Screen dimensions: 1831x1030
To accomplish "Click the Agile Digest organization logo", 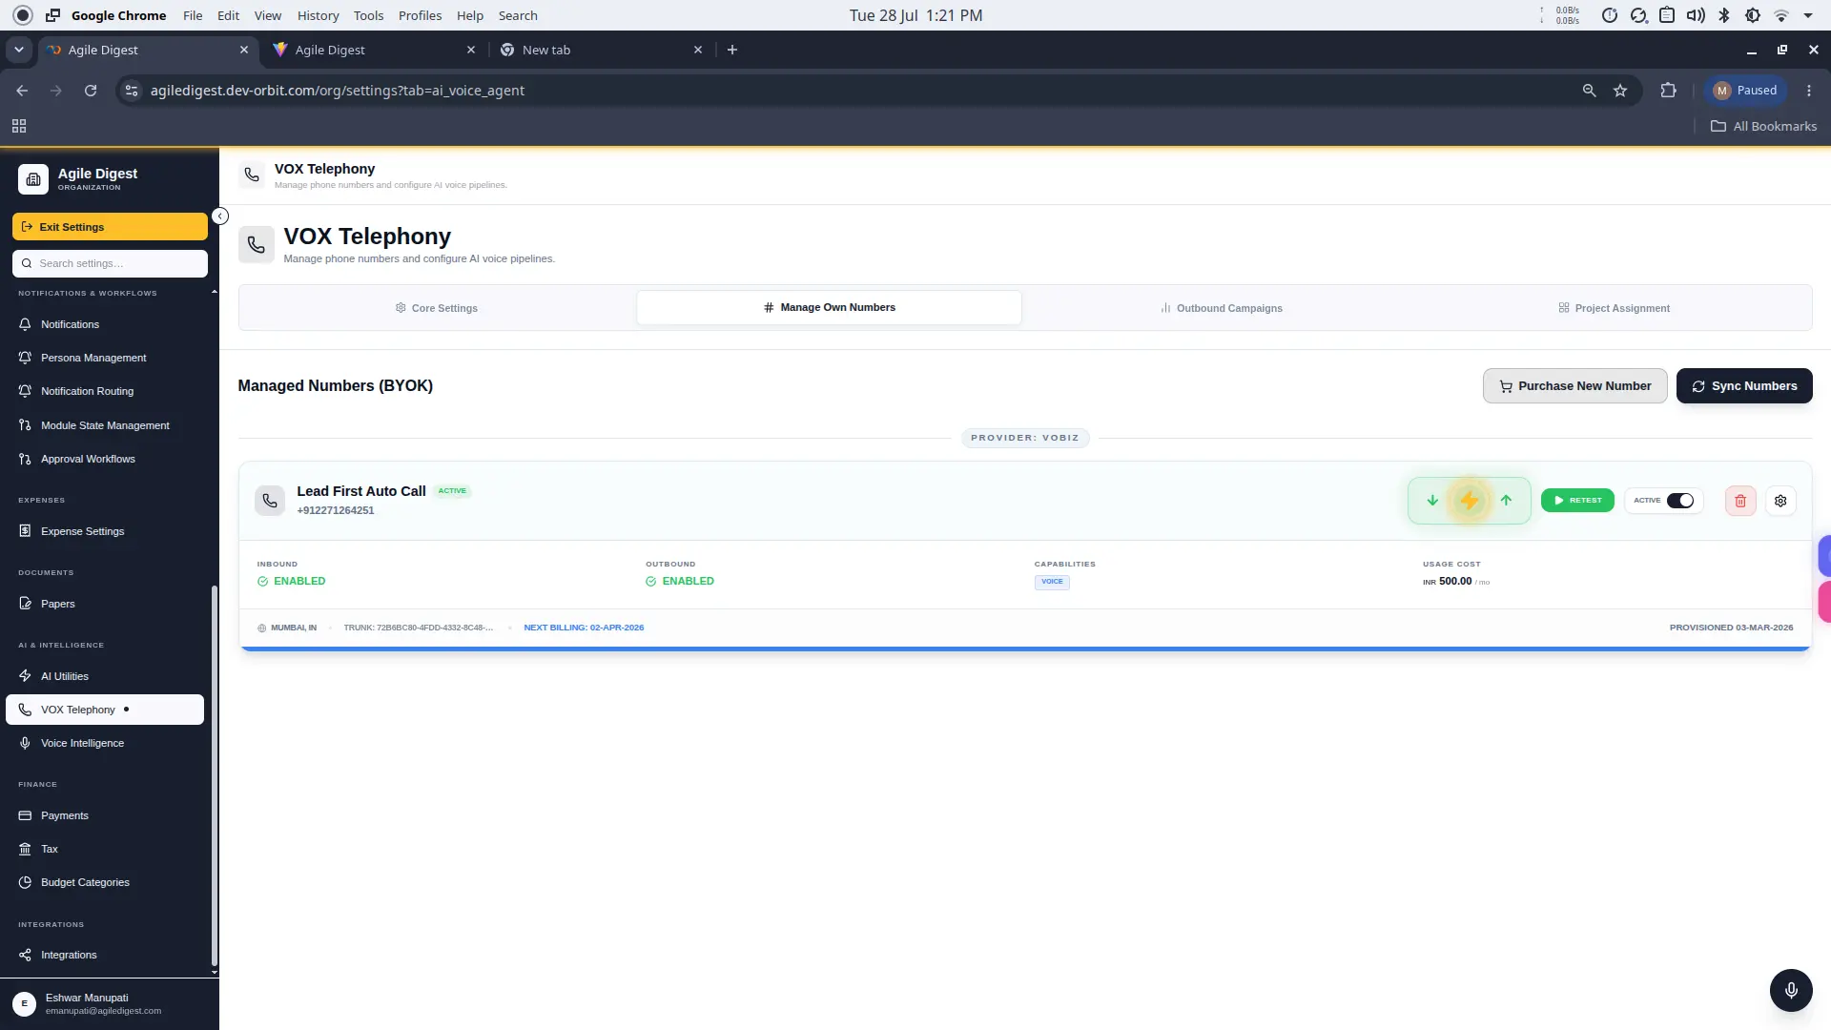I will click(x=33, y=178).
